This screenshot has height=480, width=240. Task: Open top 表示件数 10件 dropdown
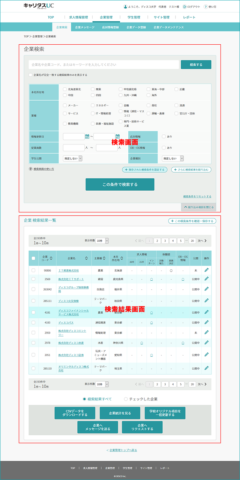(x=102, y=241)
